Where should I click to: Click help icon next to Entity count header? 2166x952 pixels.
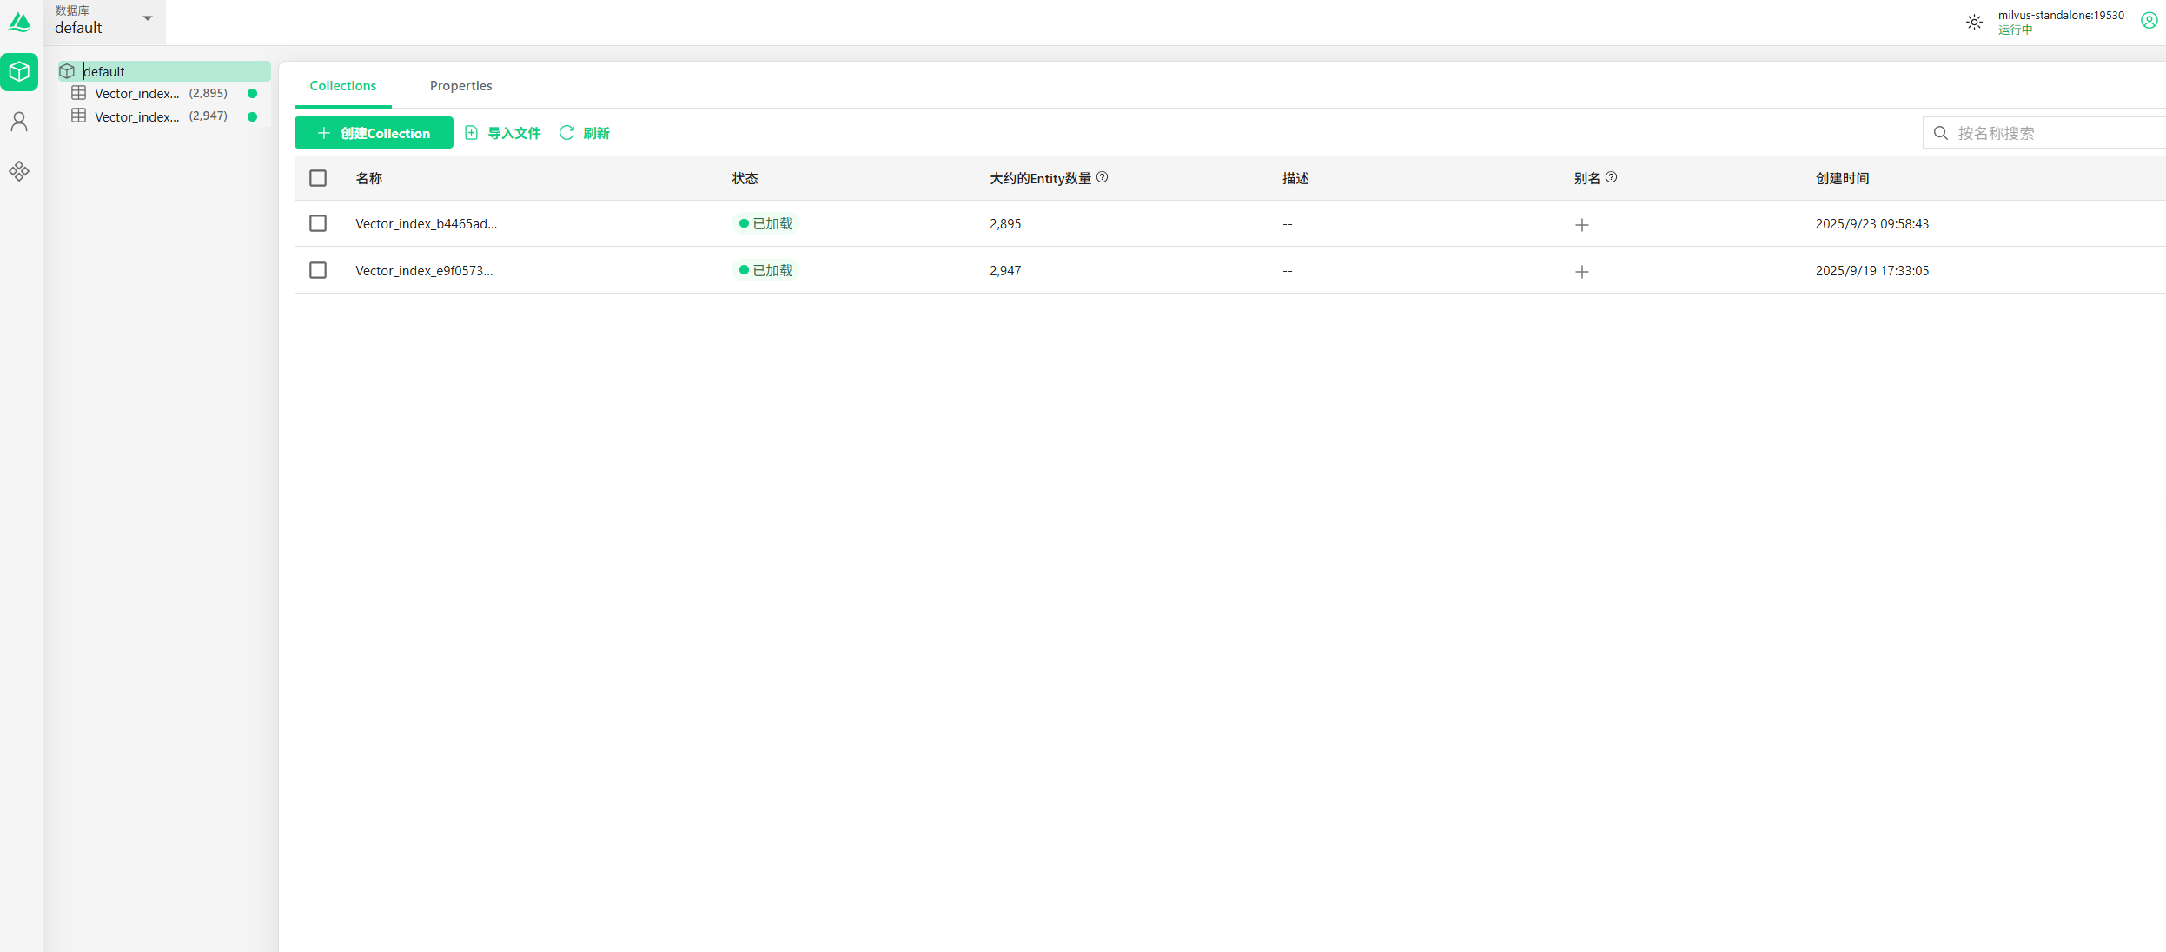1102,177
